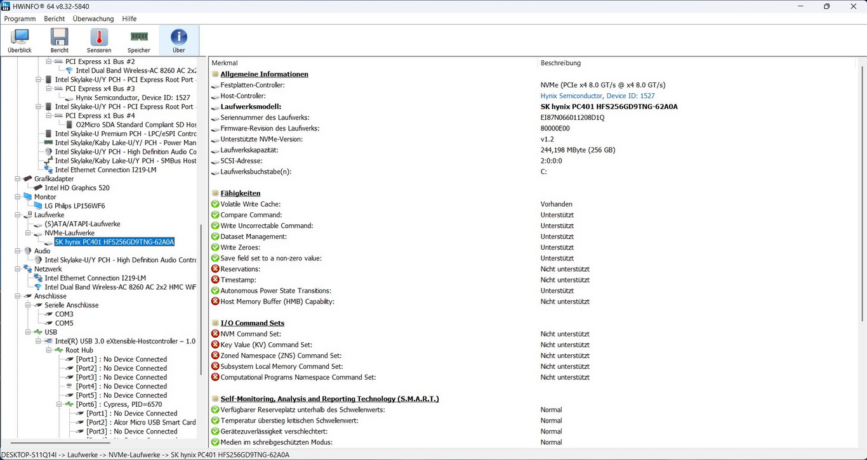Open the Sensoren thermometer icon
The image size is (867, 460).
[99, 41]
